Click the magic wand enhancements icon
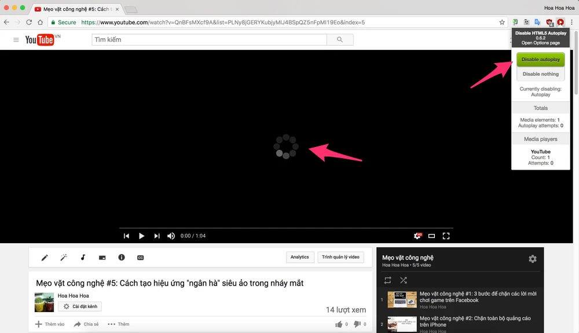 tap(64, 257)
